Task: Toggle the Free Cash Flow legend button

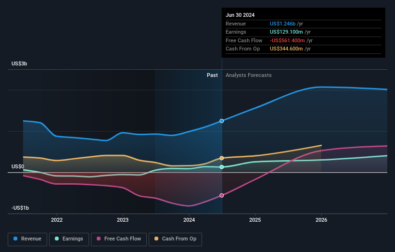Action: tap(119, 239)
